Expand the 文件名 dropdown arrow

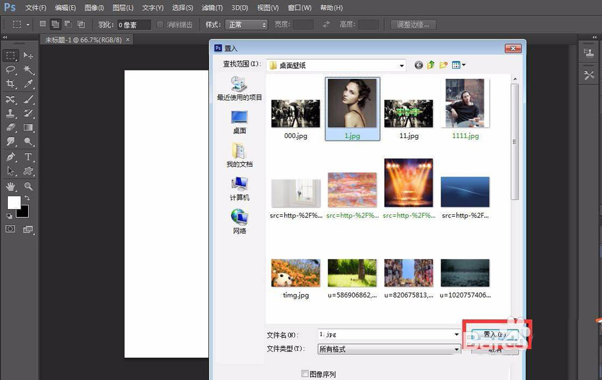(x=456, y=334)
